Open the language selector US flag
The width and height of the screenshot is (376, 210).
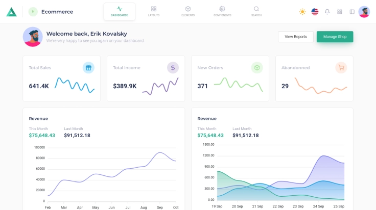coord(315,12)
